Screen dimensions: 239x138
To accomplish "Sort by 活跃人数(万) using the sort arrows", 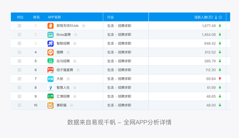I will [216, 17].
